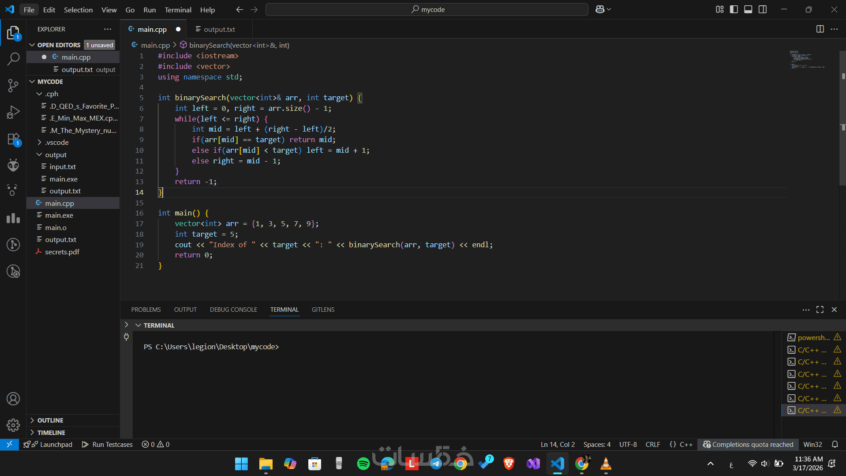Open the Search view in activity bar
This screenshot has width=846, height=476.
coord(13,59)
